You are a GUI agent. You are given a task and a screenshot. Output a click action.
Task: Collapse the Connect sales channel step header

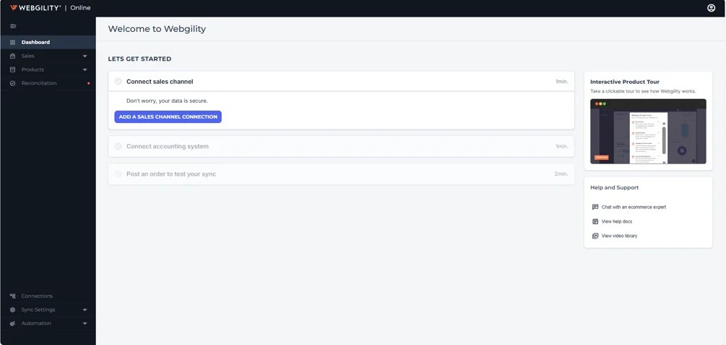coord(341,82)
